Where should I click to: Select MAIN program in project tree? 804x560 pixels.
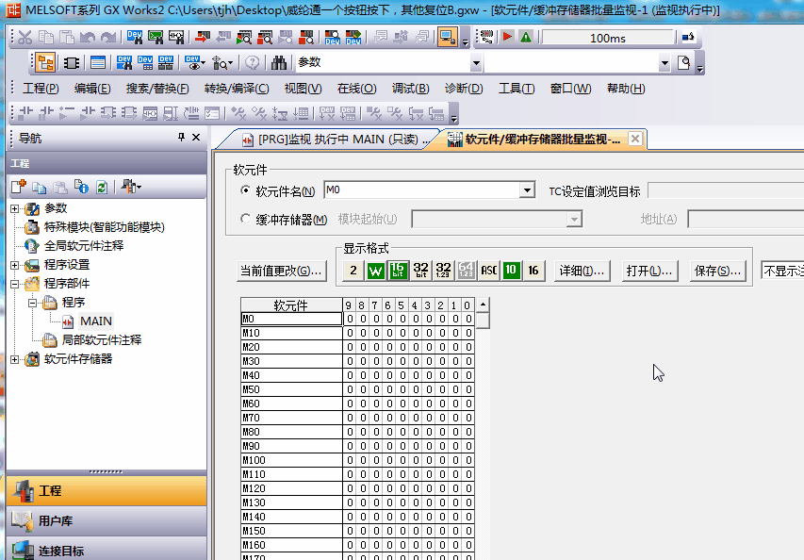95,321
